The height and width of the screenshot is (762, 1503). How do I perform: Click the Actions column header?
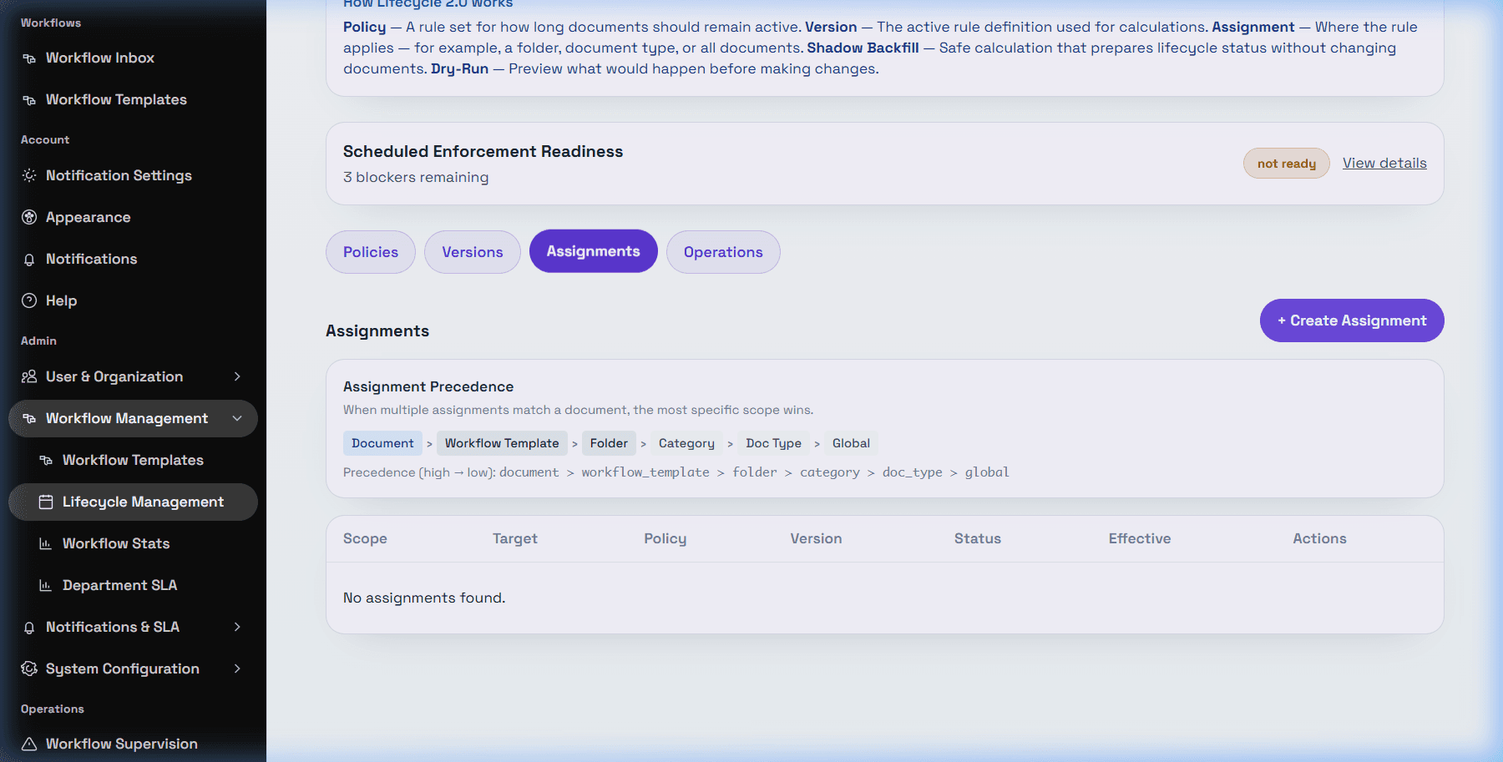(1319, 538)
